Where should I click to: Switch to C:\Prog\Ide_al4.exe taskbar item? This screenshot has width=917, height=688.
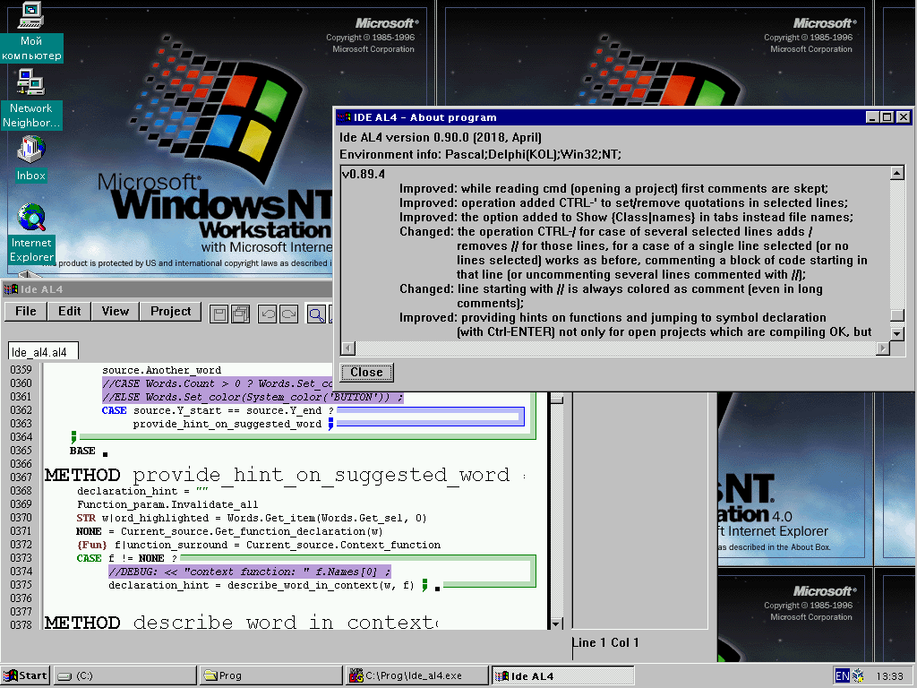(417, 675)
